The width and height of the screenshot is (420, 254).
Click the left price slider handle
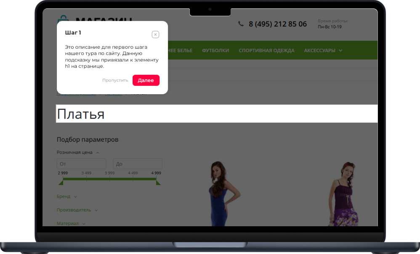click(61, 182)
